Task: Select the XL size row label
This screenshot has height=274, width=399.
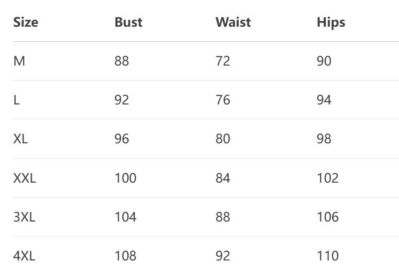Action: [21, 139]
